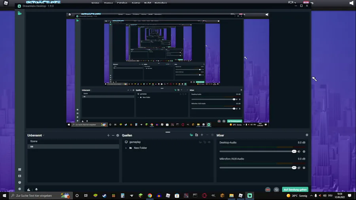Viewport: 356px width, 200px height.
Task: Open the Unbenannt scene collection dropdown
Action: pos(36,135)
